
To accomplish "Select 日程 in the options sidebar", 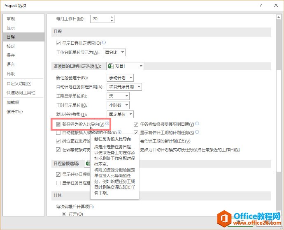I will [23, 37].
